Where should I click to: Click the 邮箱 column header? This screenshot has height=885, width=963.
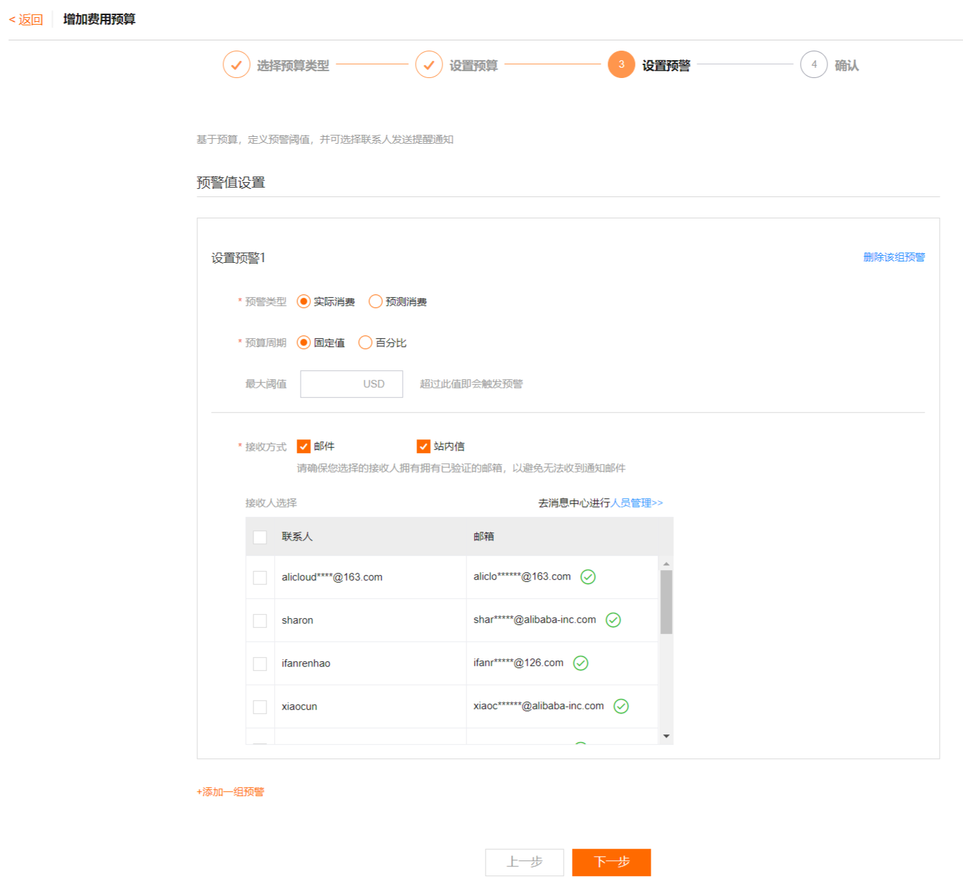pos(484,537)
